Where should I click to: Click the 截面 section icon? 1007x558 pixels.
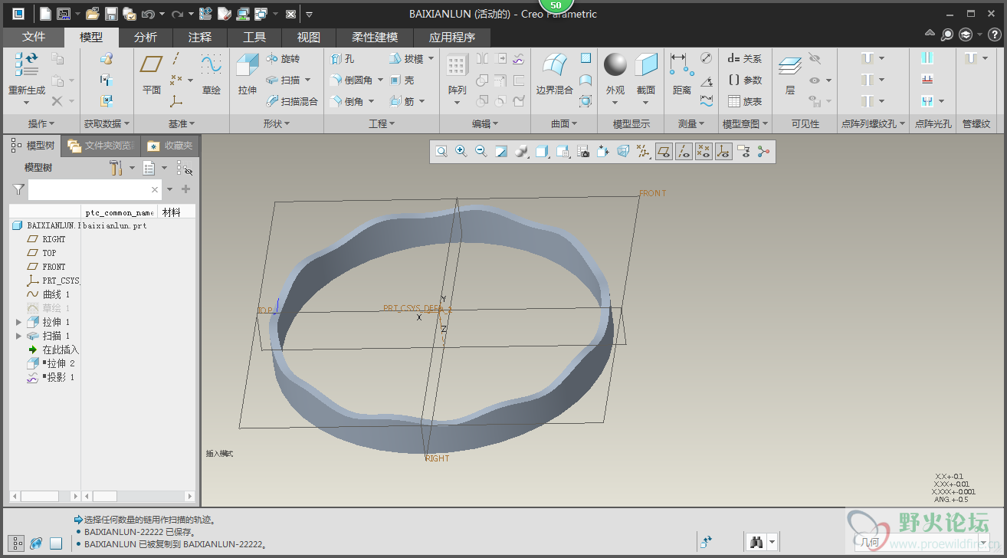pos(646,64)
